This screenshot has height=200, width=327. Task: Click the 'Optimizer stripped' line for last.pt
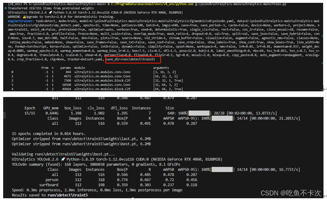pos(81,139)
